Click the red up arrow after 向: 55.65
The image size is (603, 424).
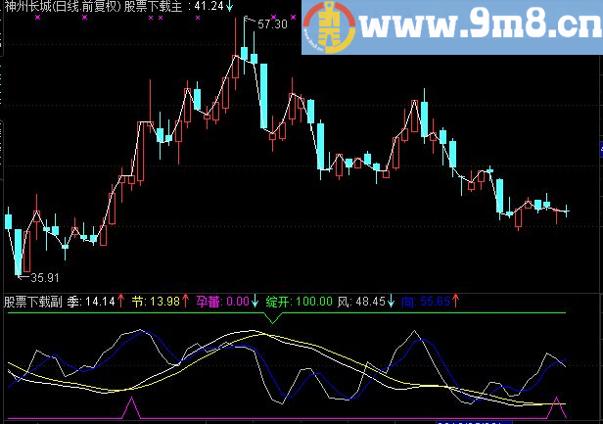click(x=456, y=301)
